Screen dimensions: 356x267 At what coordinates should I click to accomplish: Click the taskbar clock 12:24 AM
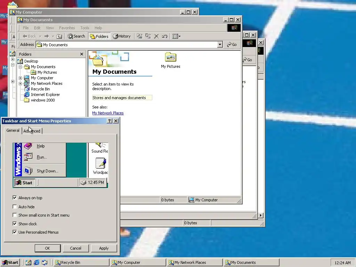(x=342, y=263)
